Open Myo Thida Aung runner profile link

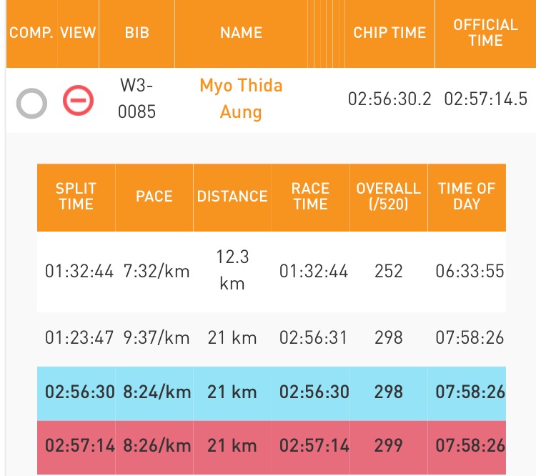tap(241, 99)
